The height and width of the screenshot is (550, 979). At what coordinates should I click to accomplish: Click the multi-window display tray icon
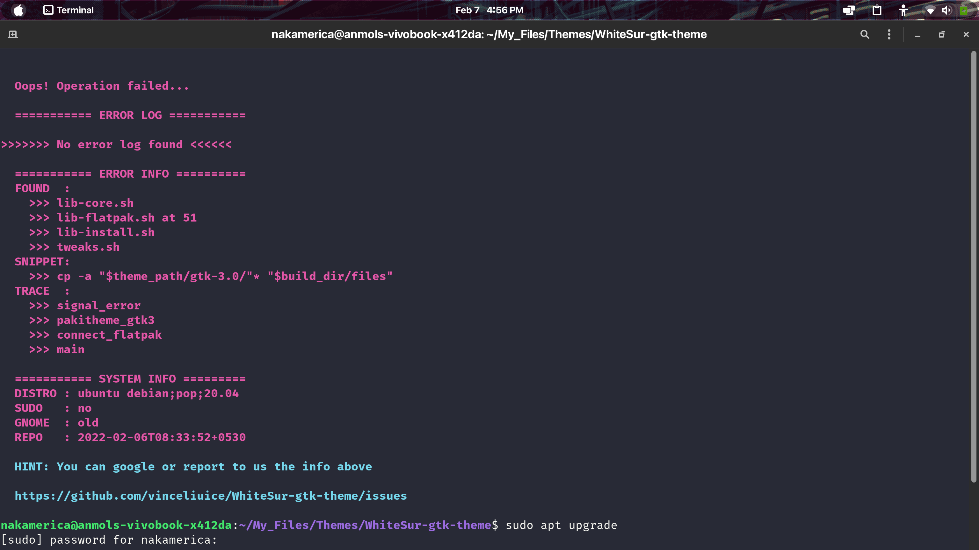pos(849,10)
